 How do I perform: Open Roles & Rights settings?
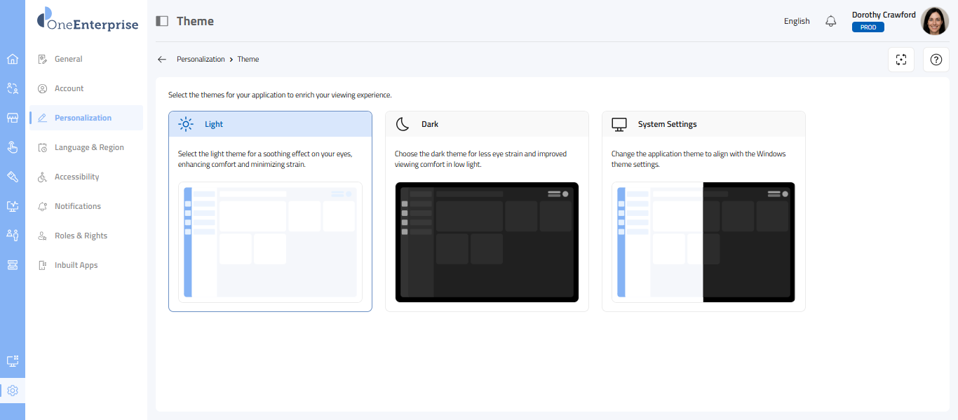(x=81, y=236)
